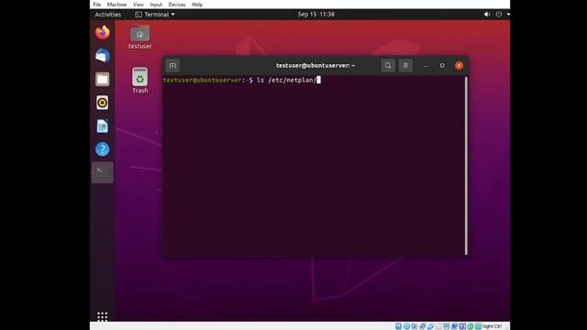Open the VirtualBox Input menu
Image resolution: width=587 pixels, height=330 pixels.
pyautogui.click(x=156, y=5)
